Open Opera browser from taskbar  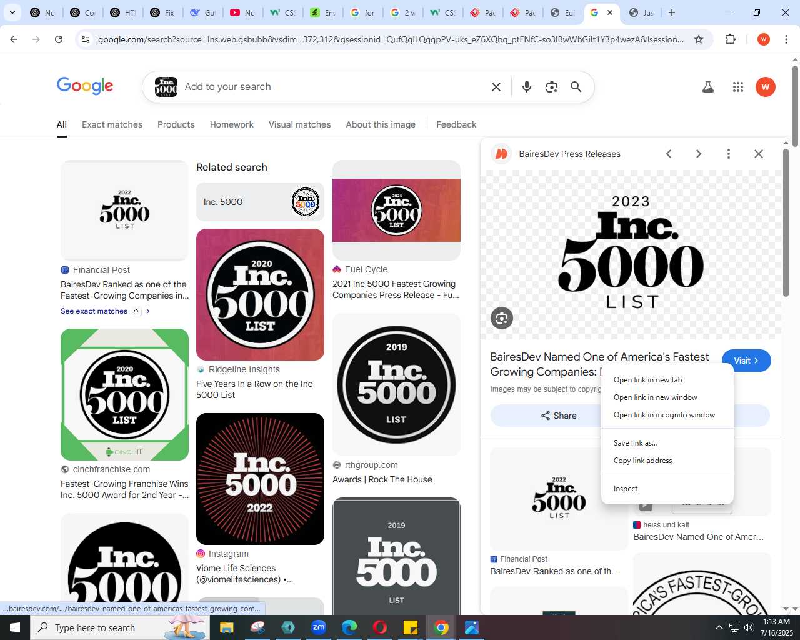tap(380, 627)
